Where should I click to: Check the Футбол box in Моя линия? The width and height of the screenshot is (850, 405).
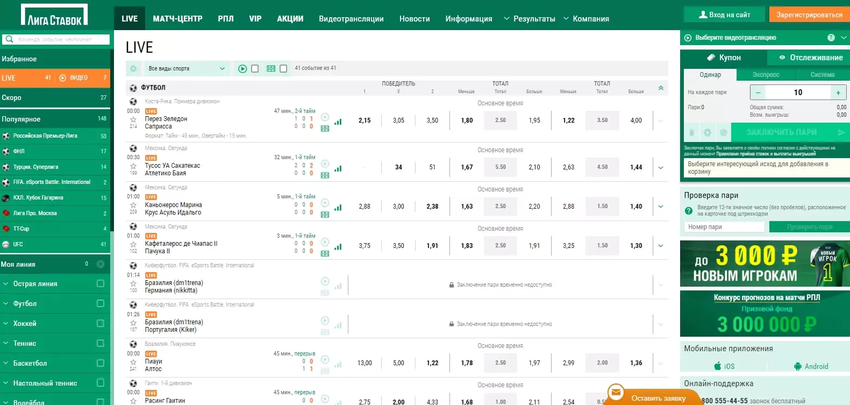(101, 303)
